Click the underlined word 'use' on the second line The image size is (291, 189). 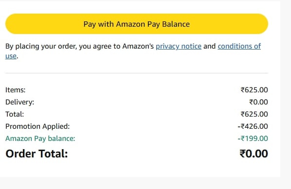coord(11,56)
